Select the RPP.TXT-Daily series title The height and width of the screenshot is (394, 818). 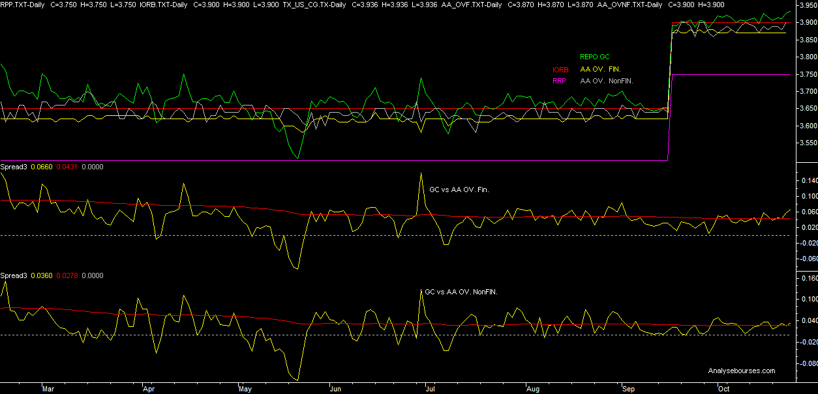pyautogui.click(x=22, y=4)
